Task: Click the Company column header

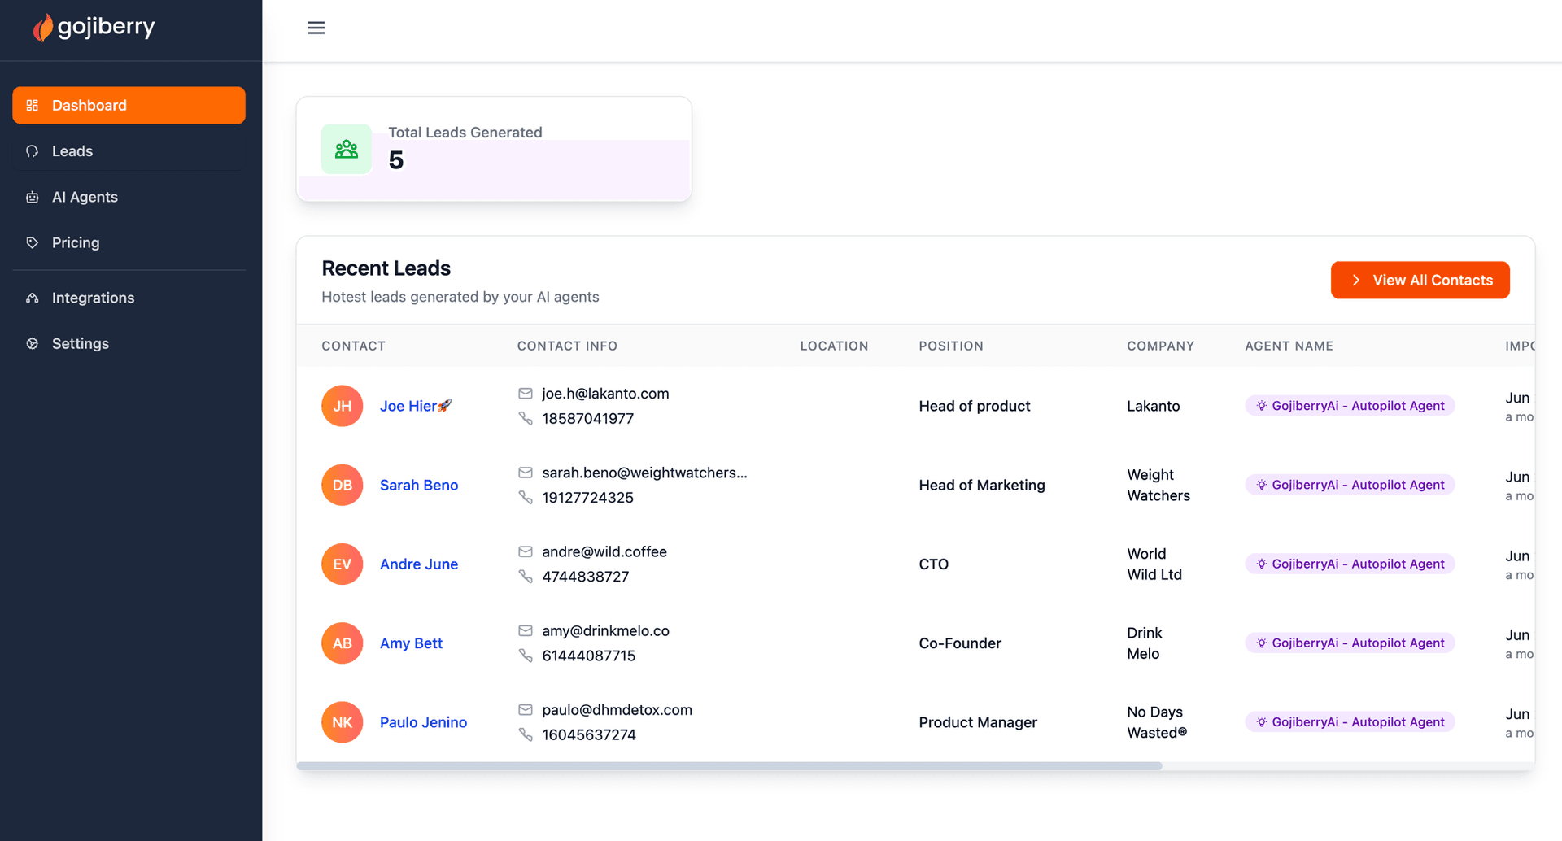Action: pos(1160,346)
